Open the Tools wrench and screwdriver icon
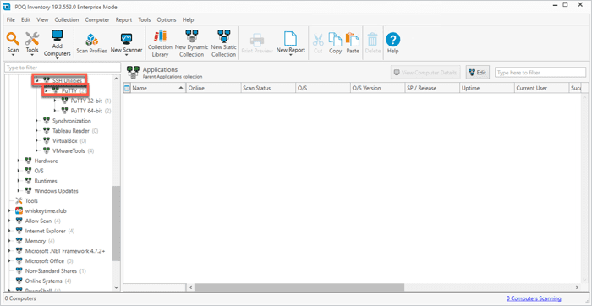This screenshot has width=592, height=306. (32, 39)
